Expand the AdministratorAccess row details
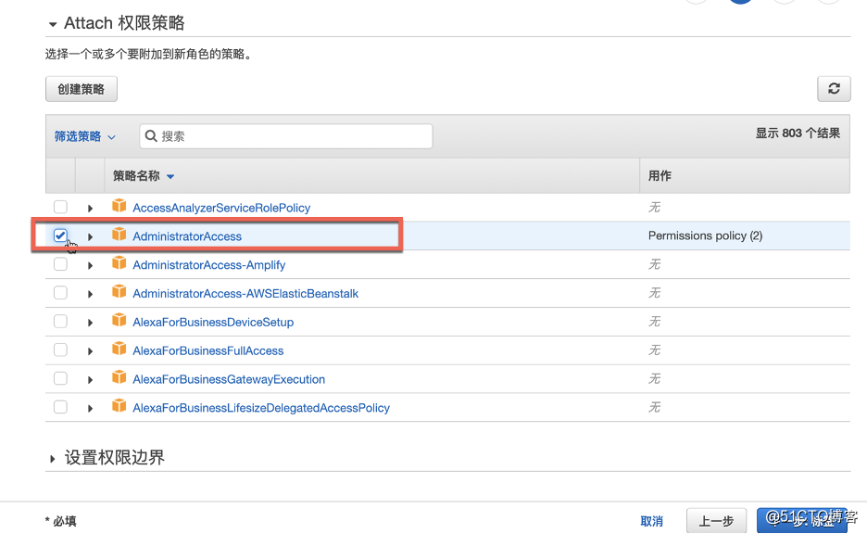This screenshot has height=534, width=867. (x=90, y=236)
